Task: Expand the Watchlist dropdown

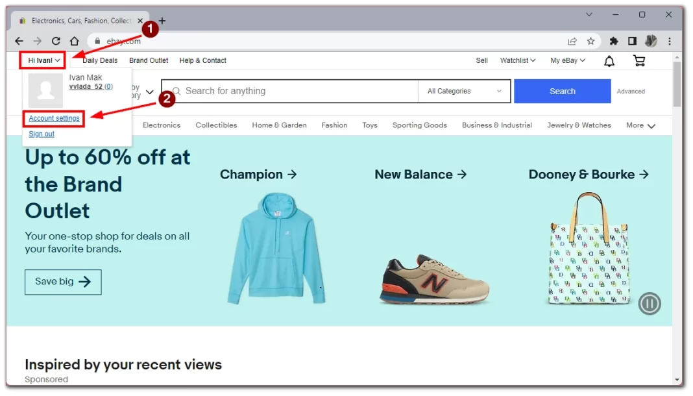Action: click(517, 60)
